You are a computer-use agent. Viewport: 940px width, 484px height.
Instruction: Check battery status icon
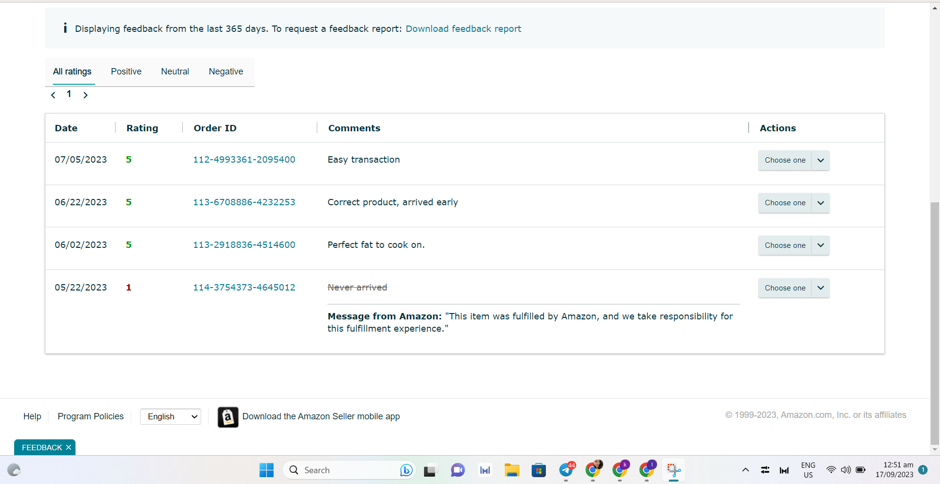pos(861,470)
